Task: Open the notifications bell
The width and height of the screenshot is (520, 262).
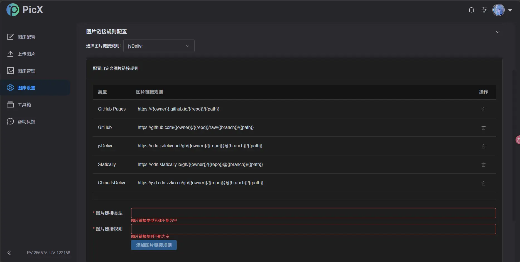Action: 471,10
